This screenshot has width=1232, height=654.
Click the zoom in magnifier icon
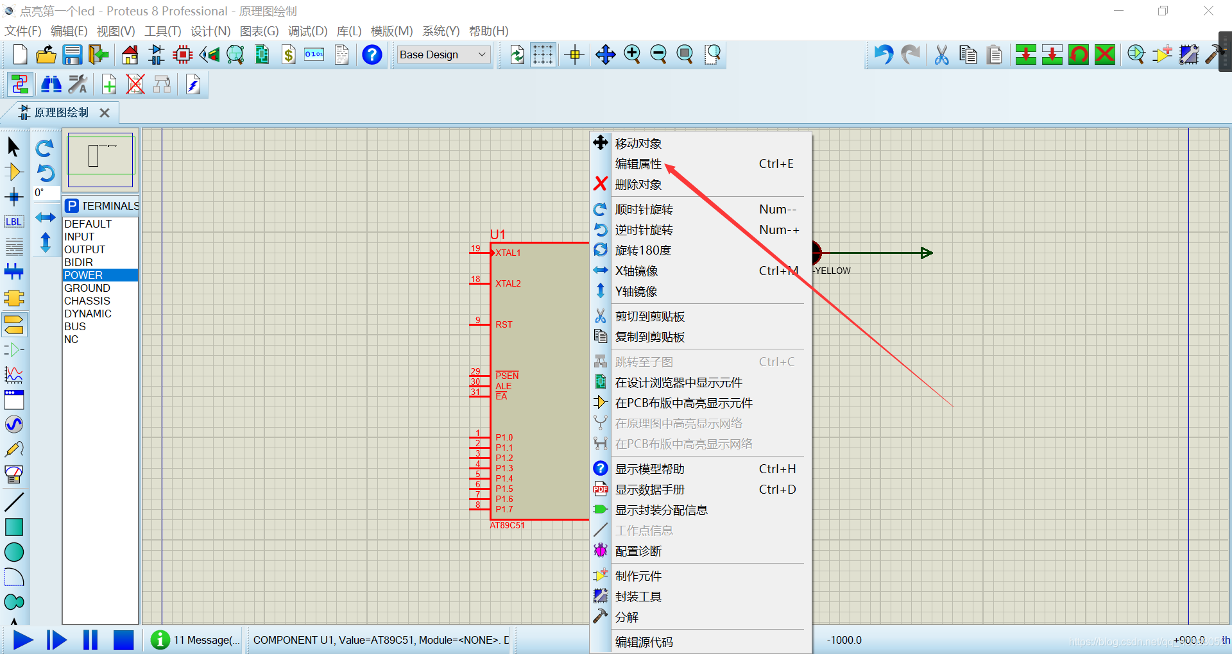click(x=632, y=55)
